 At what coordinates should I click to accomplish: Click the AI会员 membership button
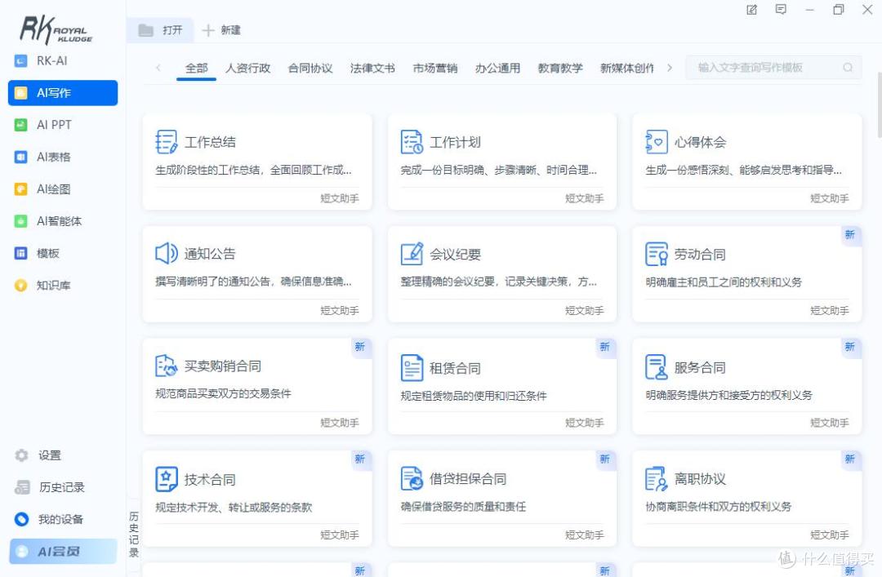click(x=63, y=551)
